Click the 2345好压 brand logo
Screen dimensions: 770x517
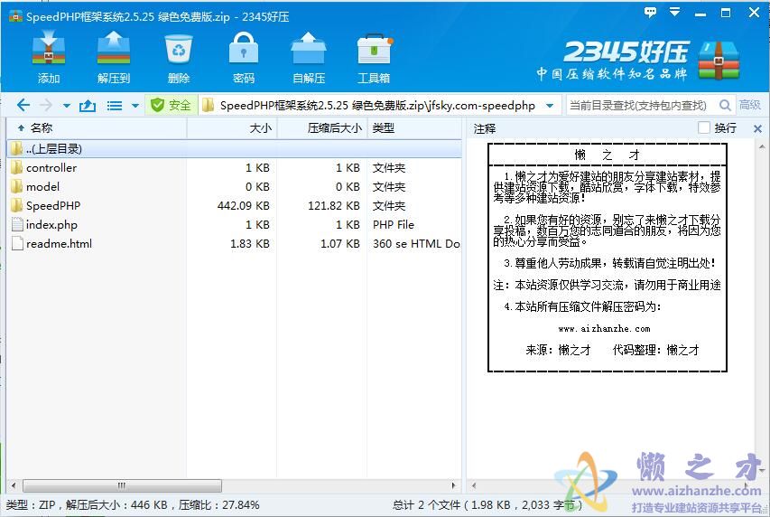pyautogui.click(x=638, y=60)
